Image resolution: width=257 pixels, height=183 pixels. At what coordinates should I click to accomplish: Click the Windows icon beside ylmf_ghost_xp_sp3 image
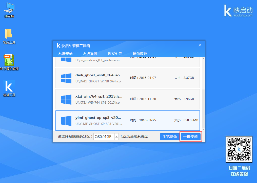(x=66, y=121)
